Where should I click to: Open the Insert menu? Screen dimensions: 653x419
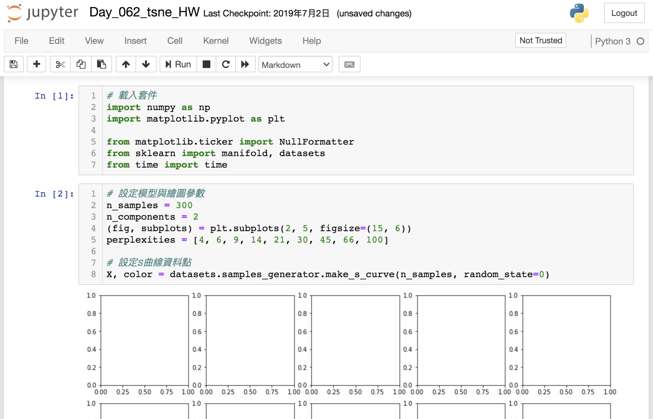point(135,41)
